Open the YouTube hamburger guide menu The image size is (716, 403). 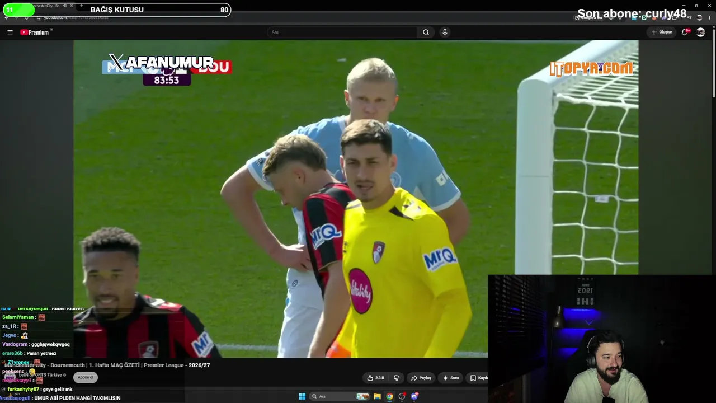coord(10,32)
